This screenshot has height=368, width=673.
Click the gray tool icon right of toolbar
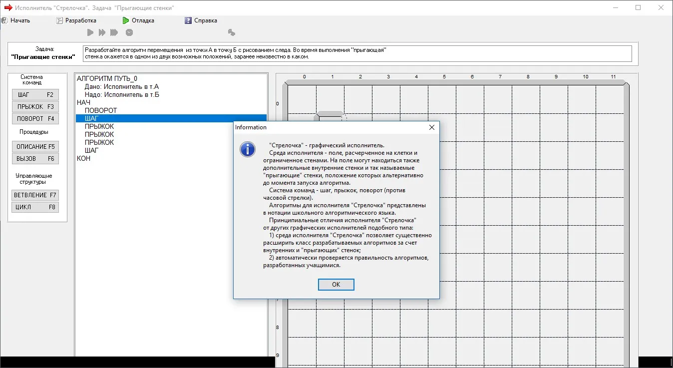click(x=231, y=32)
